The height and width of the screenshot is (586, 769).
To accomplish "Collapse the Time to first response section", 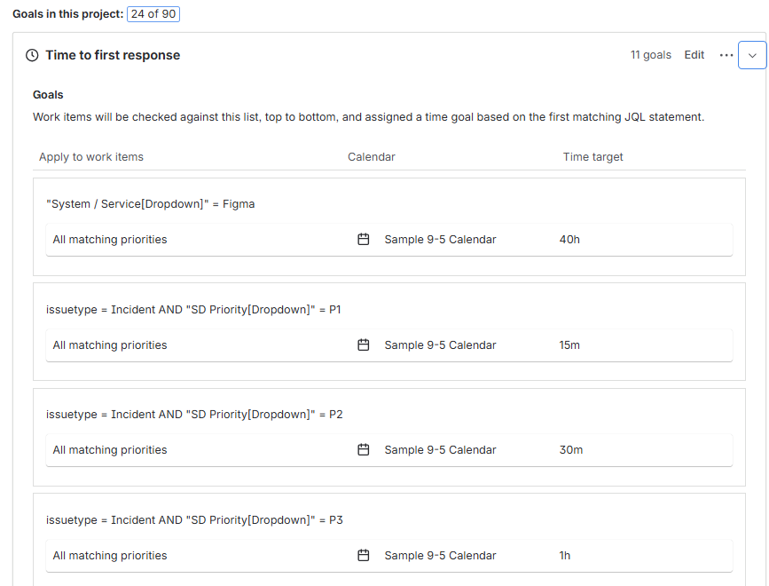I will 752,54.
